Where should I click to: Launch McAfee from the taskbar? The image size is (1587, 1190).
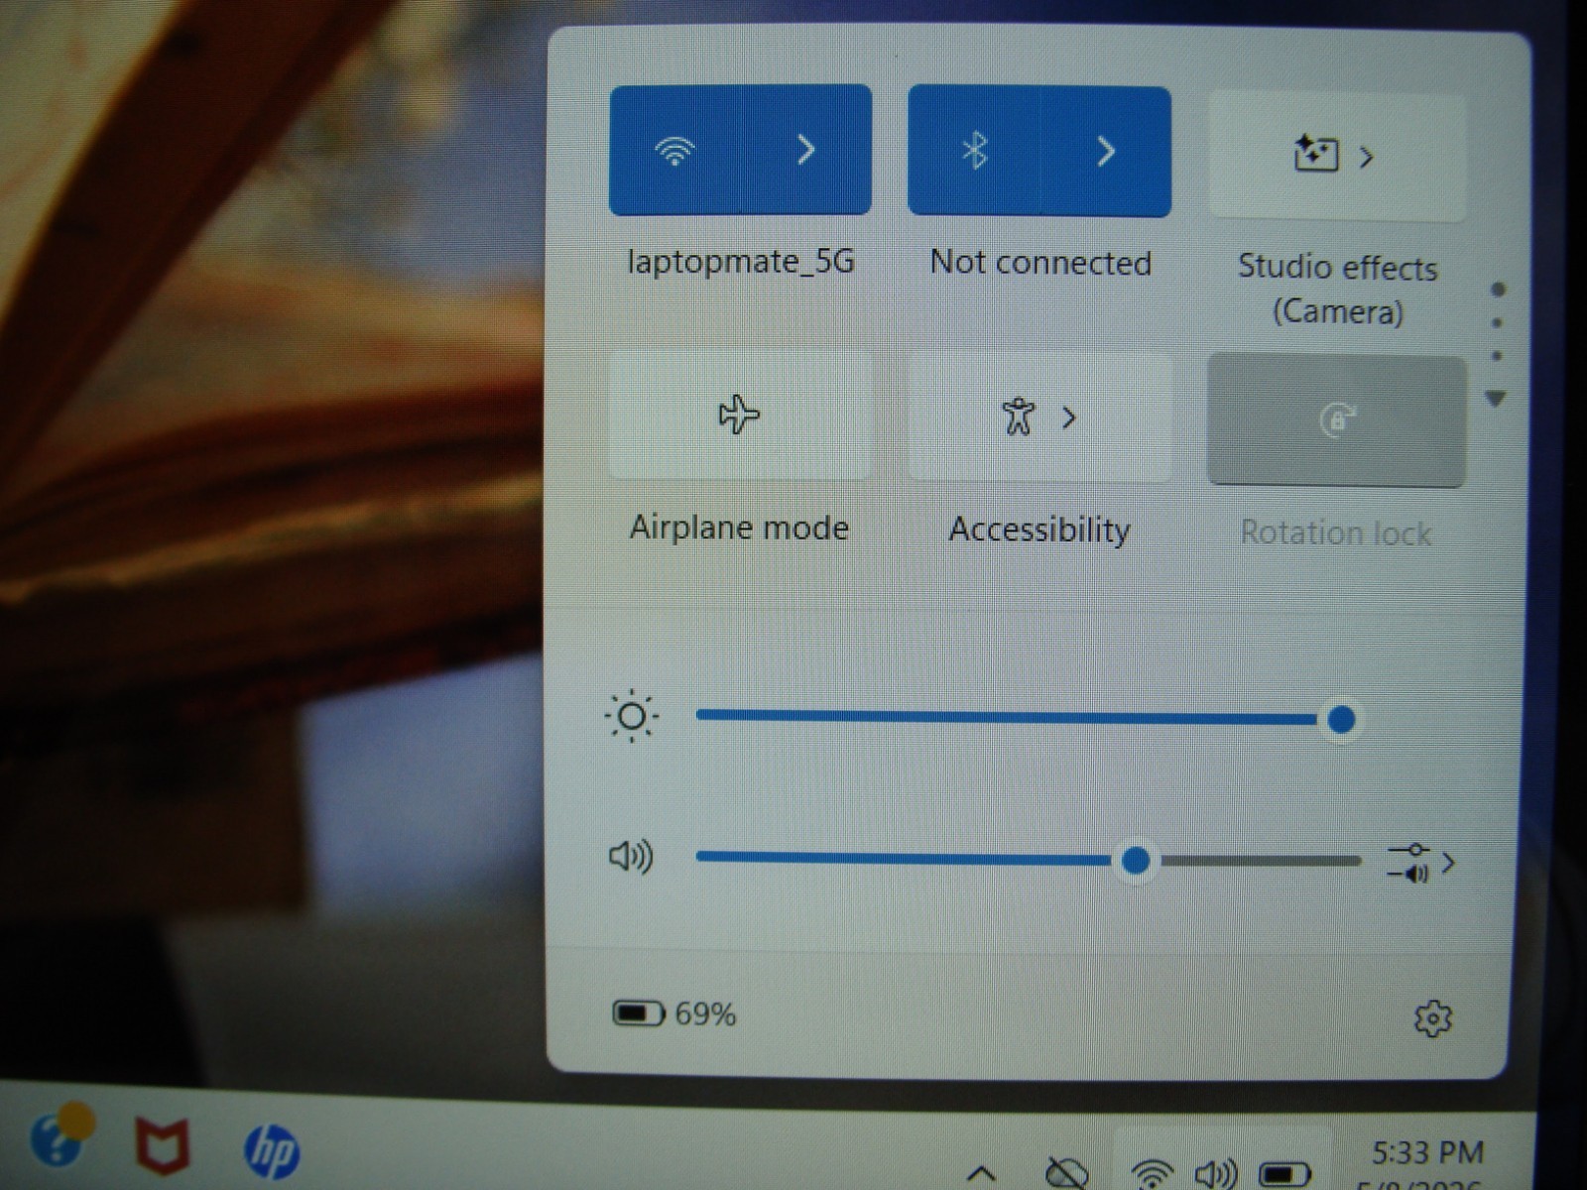pos(162,1145)
